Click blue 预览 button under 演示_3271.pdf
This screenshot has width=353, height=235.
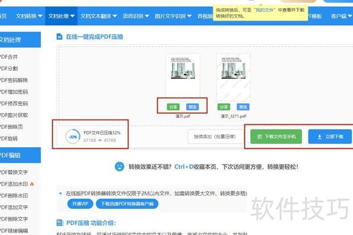(x=243, y=107)
